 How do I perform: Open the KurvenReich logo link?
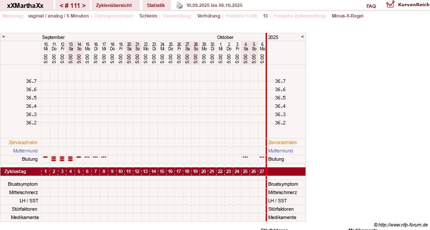[x=408, y=4]
